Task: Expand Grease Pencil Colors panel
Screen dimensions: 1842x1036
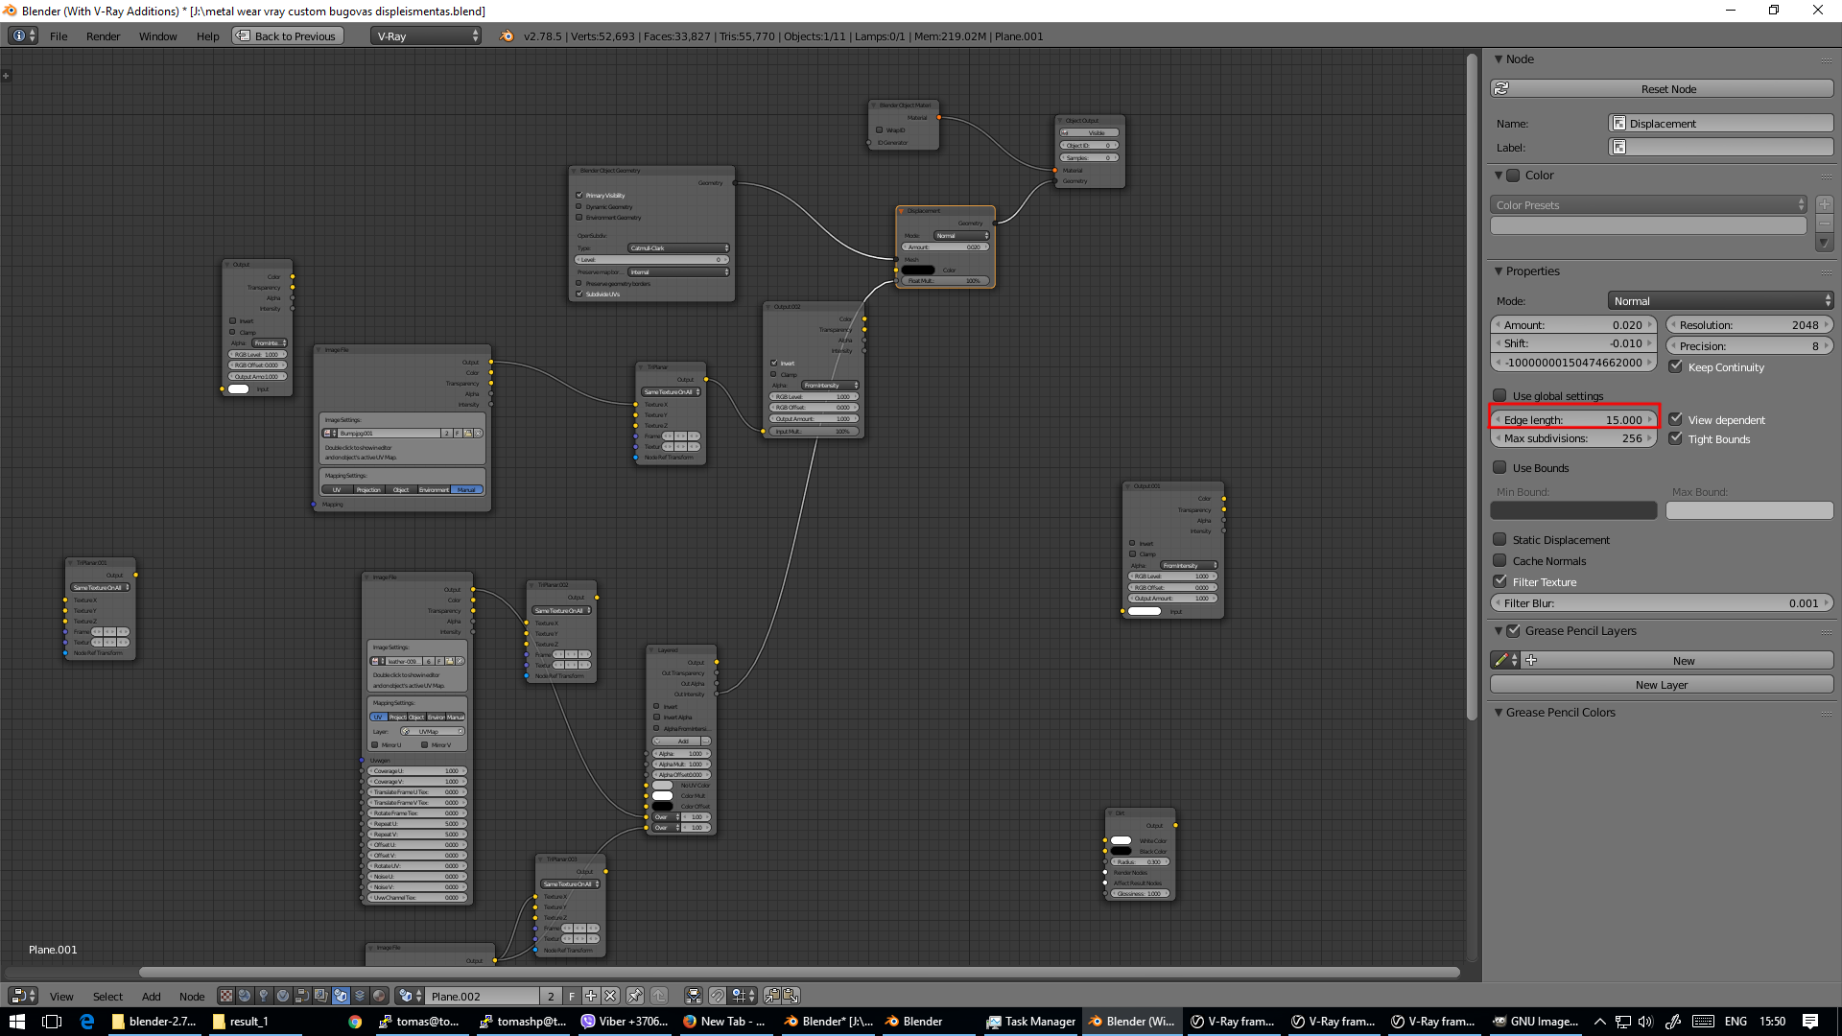Action: pyautogui.click(x=1499, y=712)
